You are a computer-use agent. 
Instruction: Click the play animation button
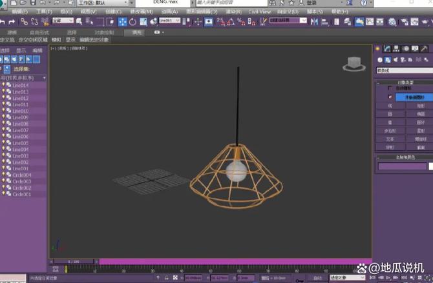(x=388, y=277)
